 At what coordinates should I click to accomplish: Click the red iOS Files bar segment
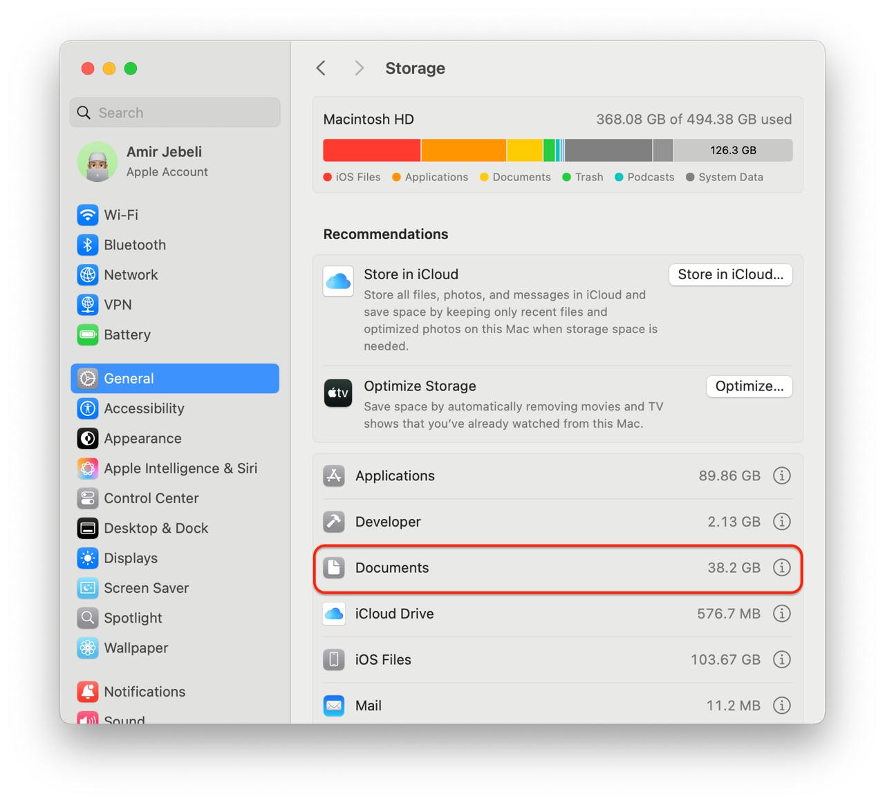(372, 150)
